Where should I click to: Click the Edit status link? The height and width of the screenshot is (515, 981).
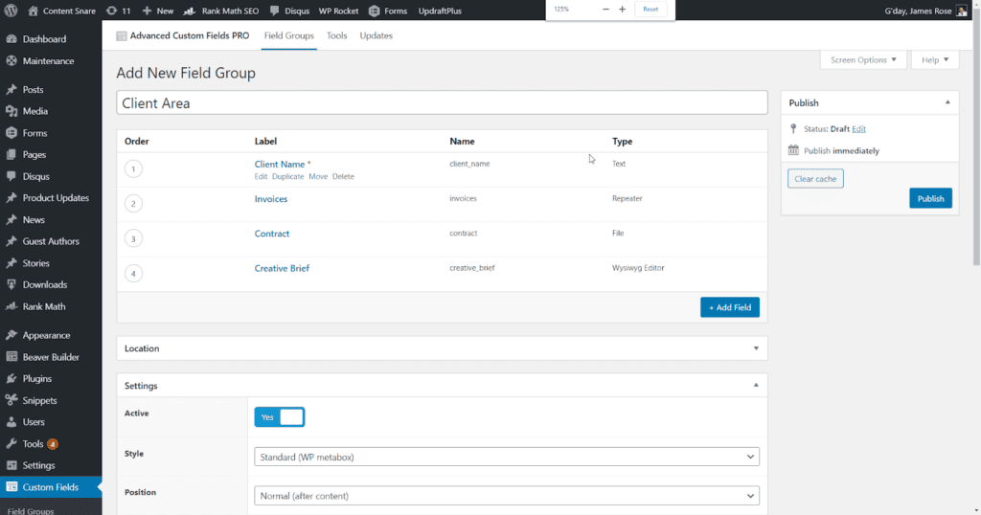858,128
